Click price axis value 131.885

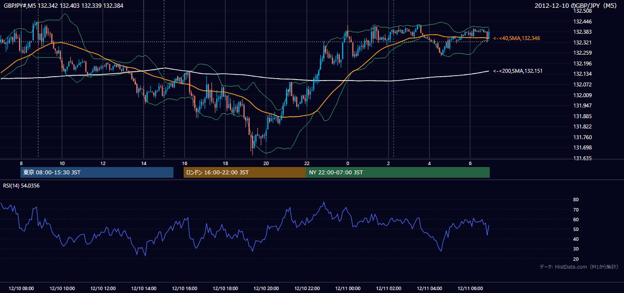click(x=582, y=116)
